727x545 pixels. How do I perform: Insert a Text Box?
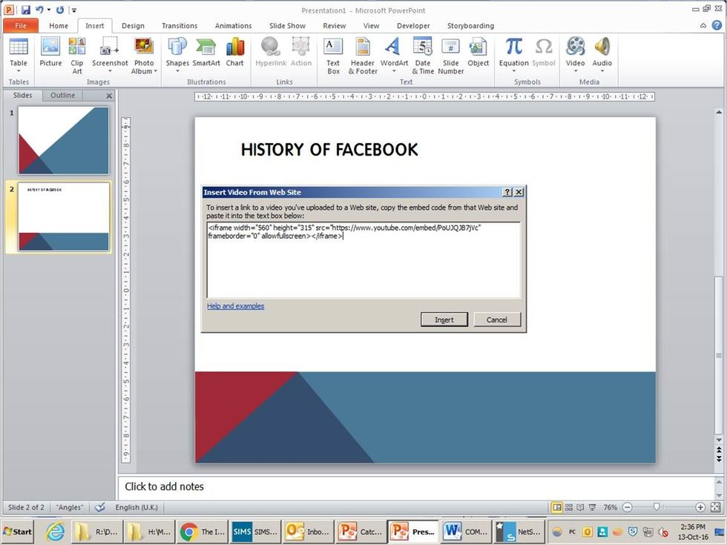(x=333, y=55)
